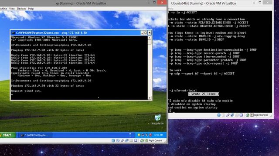Click keyboard capture arrow icon in xp VM status bar
Viewport: 279px width, 156px height.
[x=146, y=140]
